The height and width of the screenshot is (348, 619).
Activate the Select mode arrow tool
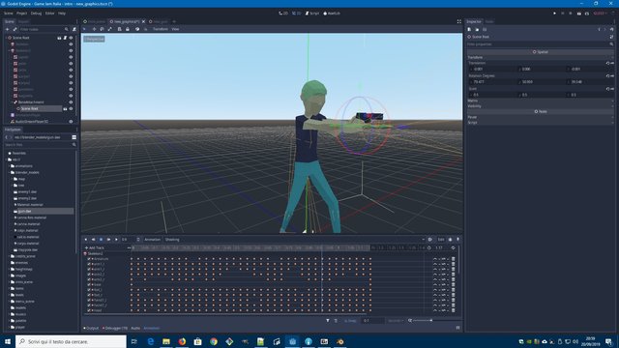84,29
